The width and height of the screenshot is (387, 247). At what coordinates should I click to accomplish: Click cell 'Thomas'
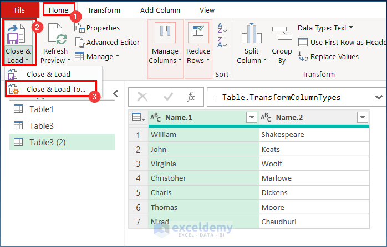tap(203, 207)
